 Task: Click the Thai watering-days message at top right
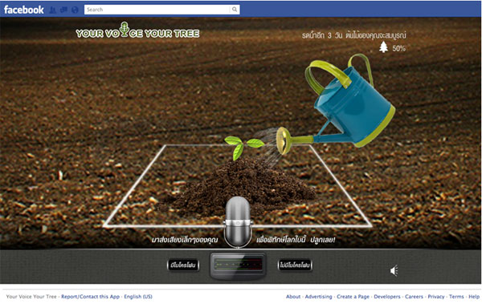[x=353, y=35]
